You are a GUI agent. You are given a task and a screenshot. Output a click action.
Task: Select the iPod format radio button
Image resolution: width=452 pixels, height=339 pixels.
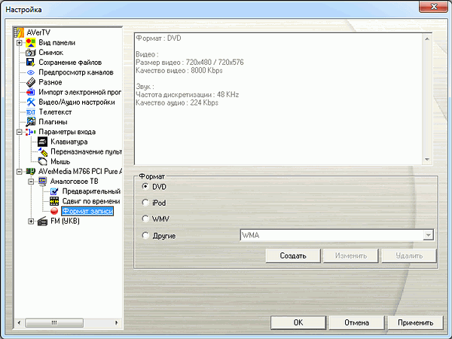(145, 203)
